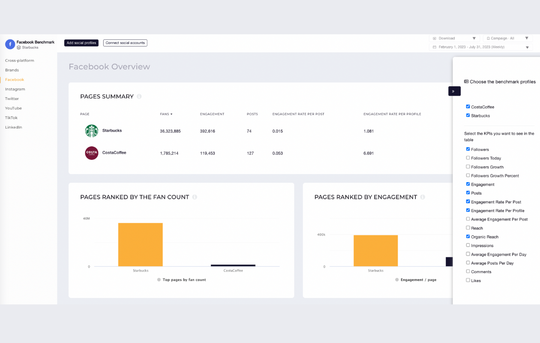Sort by the Fans column arrow

(171, 114)
